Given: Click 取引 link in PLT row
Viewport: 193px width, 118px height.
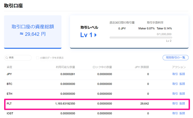Looking at the screenshot, I should 175,103.
